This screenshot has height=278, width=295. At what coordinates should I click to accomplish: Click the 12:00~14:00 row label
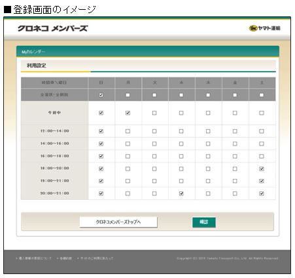[54, 131]
